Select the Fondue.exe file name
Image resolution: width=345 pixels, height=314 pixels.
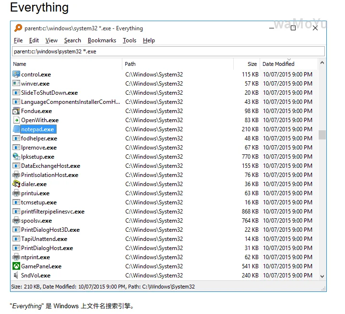tap(36, 111)
